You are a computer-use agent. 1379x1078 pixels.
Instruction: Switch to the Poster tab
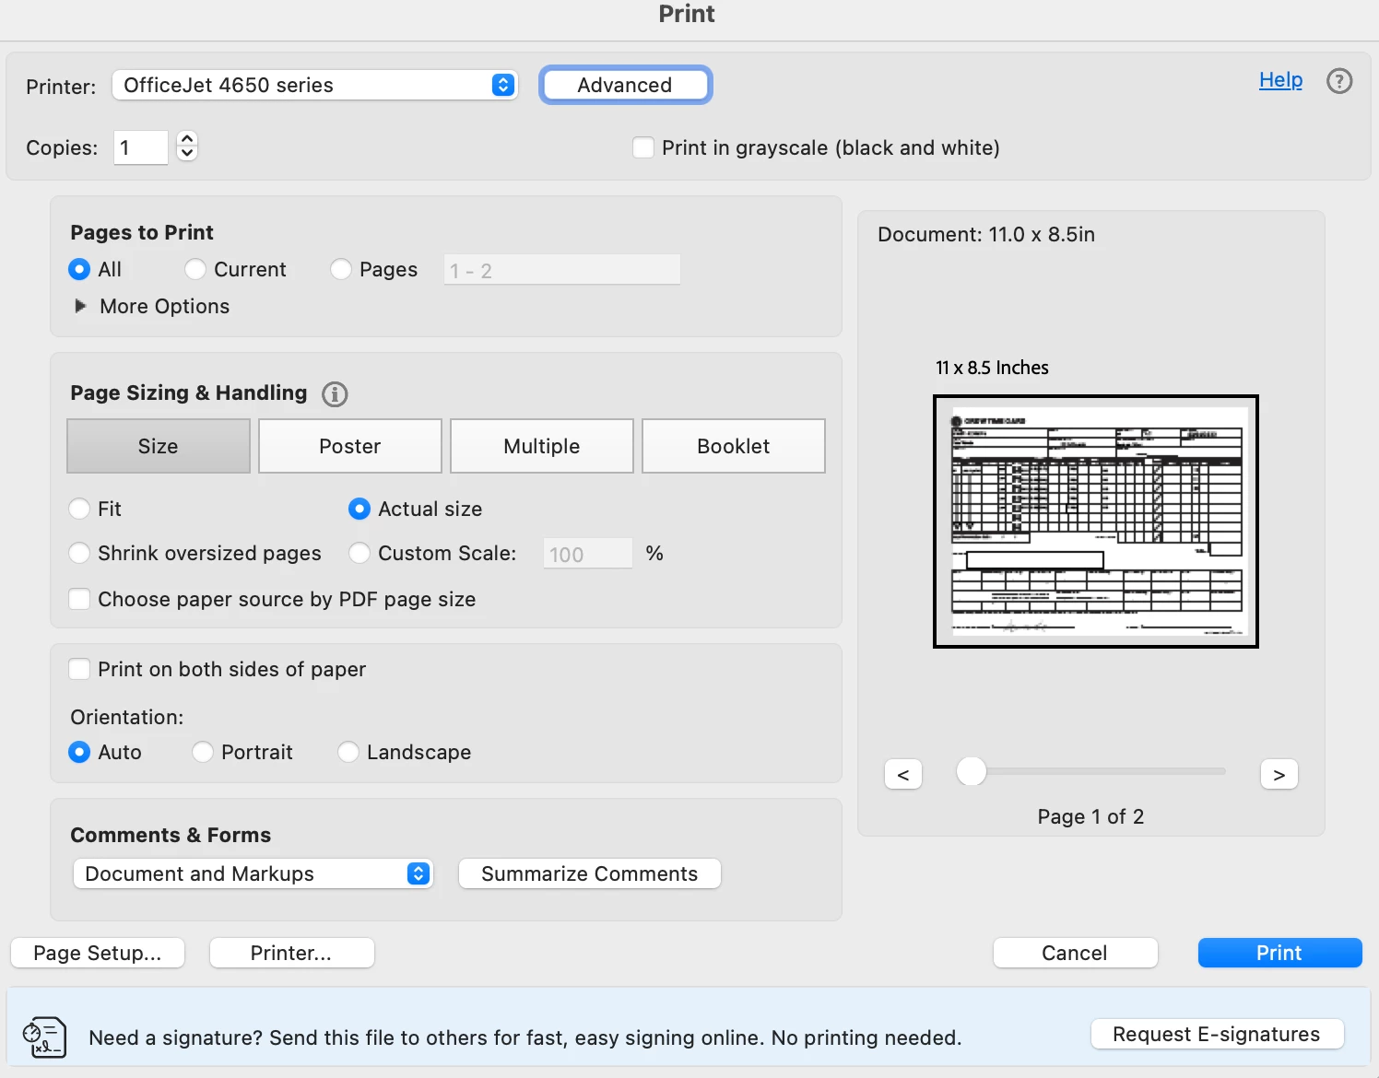350,446
